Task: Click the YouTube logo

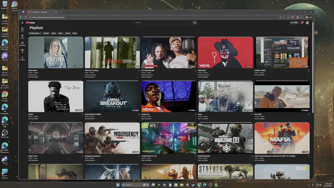Action: [31, 23]
